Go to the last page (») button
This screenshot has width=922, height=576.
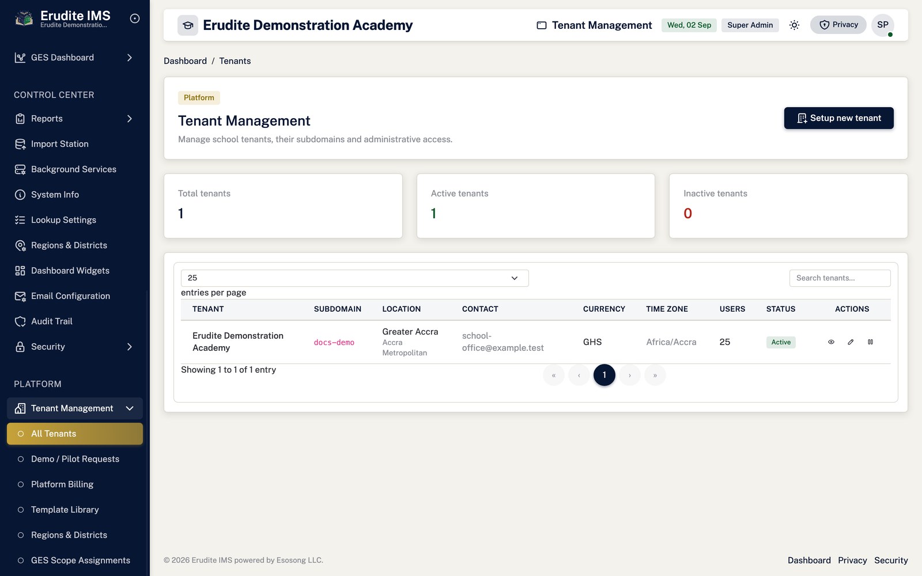point(655,375)
